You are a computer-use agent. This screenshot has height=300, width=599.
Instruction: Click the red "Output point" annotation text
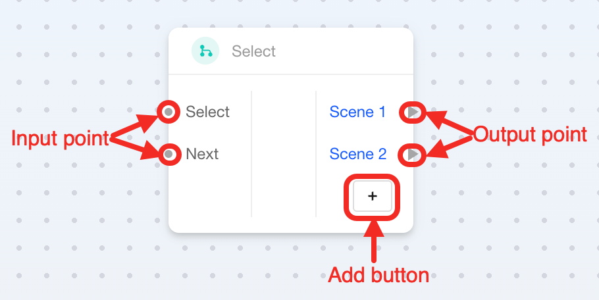pyautogui.click(x=530, y=135)
